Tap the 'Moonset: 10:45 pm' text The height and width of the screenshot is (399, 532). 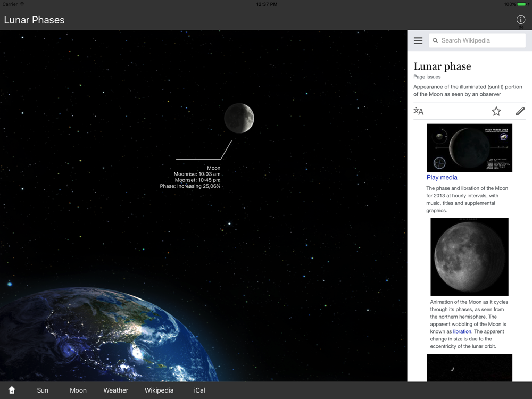click(197, 180)
